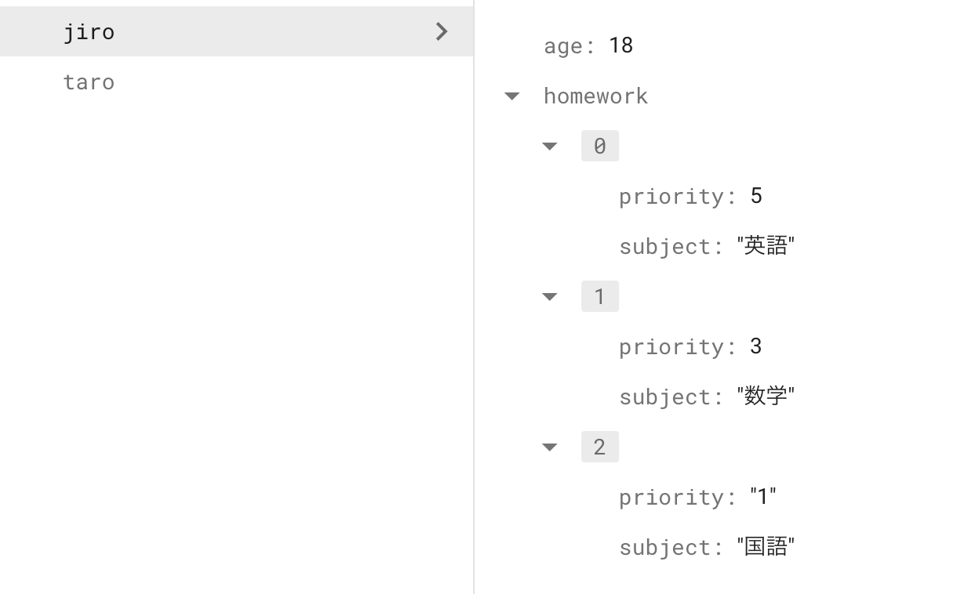The height and width of the screenshot is (594, 968).
Task: Collapse homework item 2
Action: coord(549,447)
